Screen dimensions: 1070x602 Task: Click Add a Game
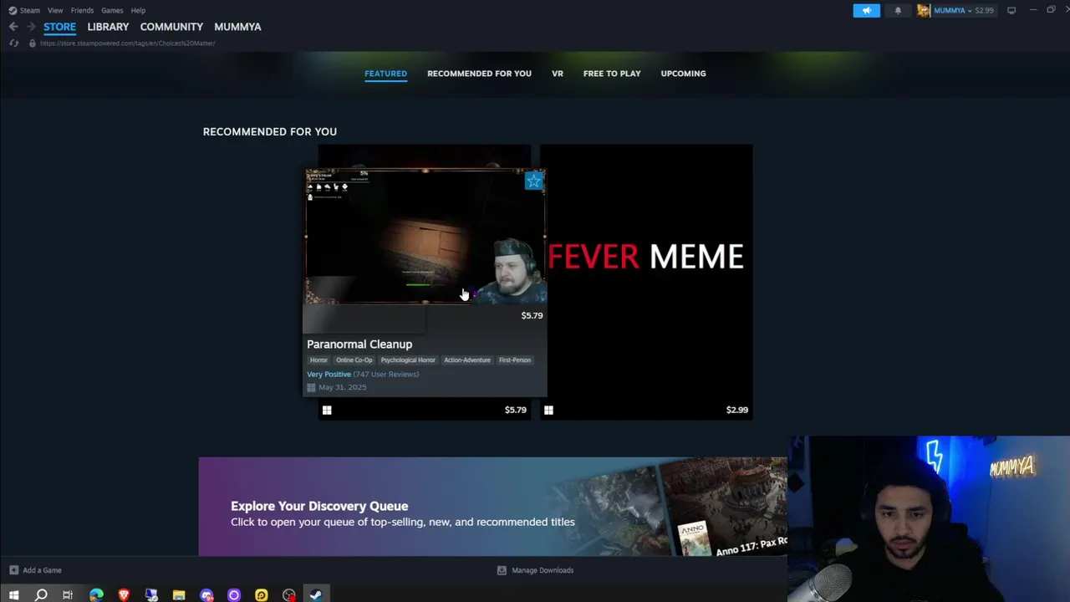(42, 570)
